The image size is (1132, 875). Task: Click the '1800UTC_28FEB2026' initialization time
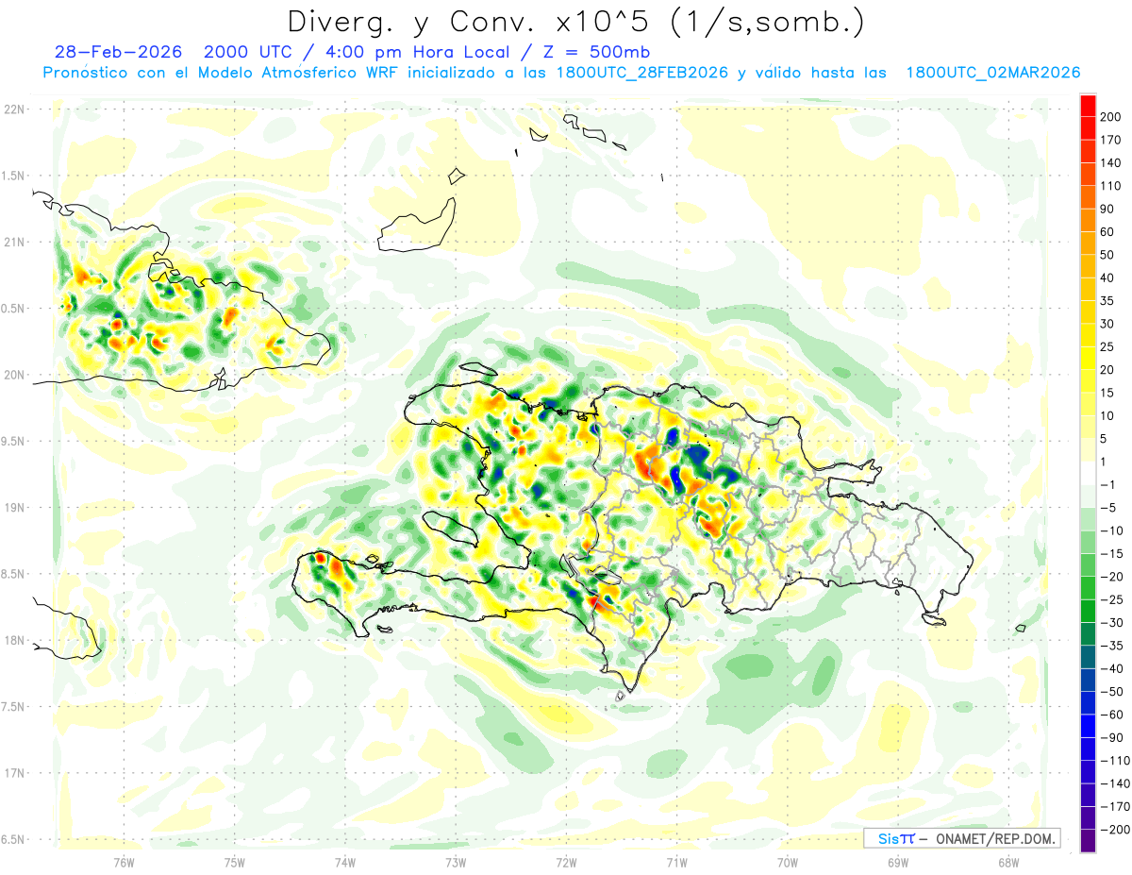coord(641,74)
